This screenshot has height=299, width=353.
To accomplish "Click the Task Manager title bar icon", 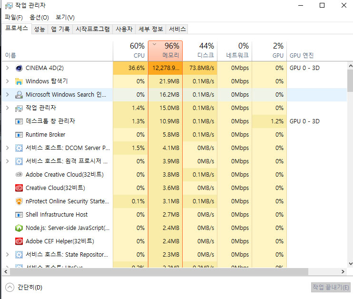I will point(9,5).
